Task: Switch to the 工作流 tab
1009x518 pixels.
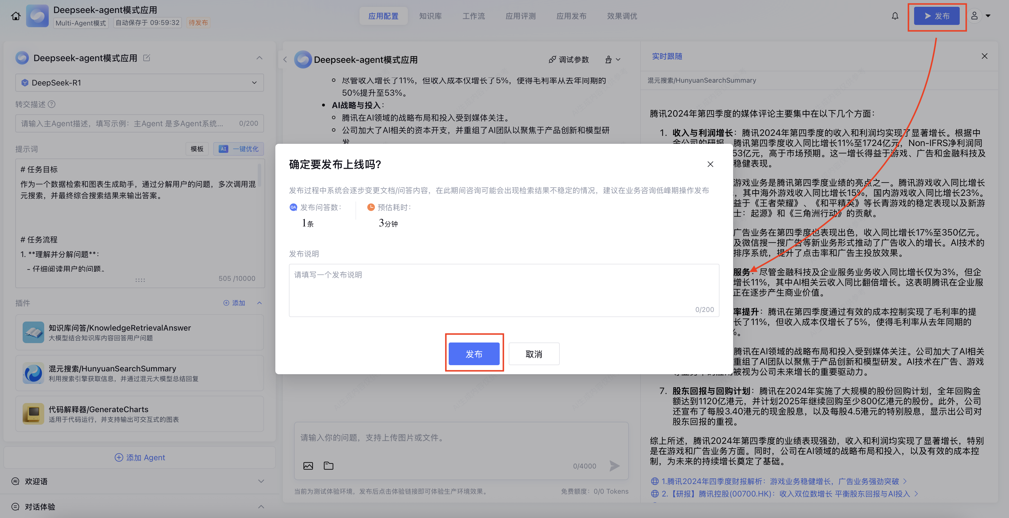Action: (x=474, y=16)
